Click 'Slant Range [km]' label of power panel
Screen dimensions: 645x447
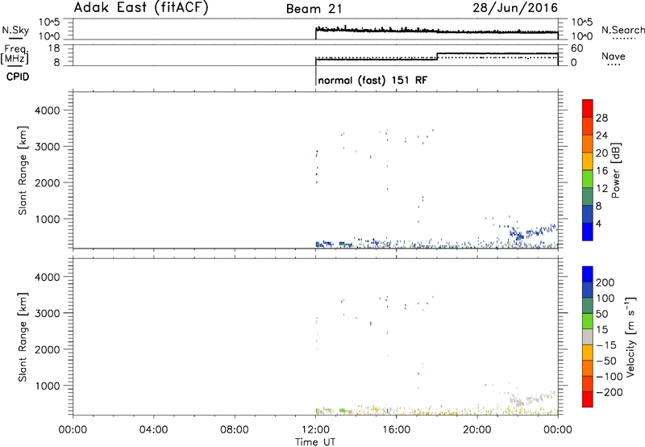[23, 170]
